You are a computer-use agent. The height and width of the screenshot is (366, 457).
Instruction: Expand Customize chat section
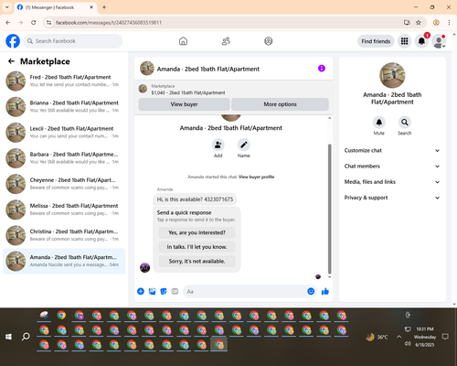392,150
